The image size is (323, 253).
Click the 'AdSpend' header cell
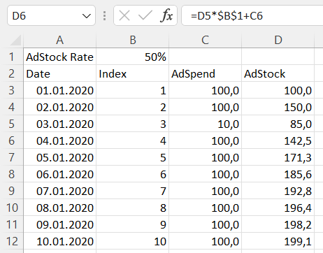click(x=206, y=73)
